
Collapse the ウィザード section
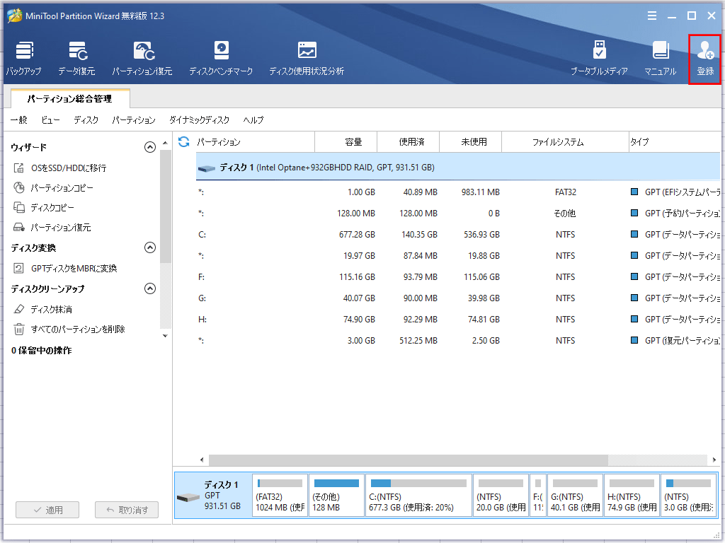[150, 147]
